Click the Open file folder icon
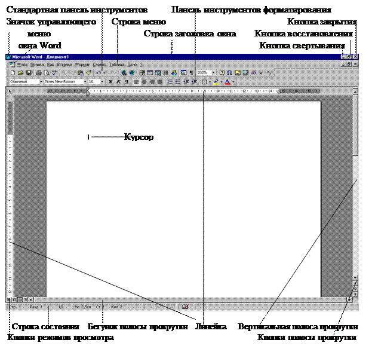 20,72
